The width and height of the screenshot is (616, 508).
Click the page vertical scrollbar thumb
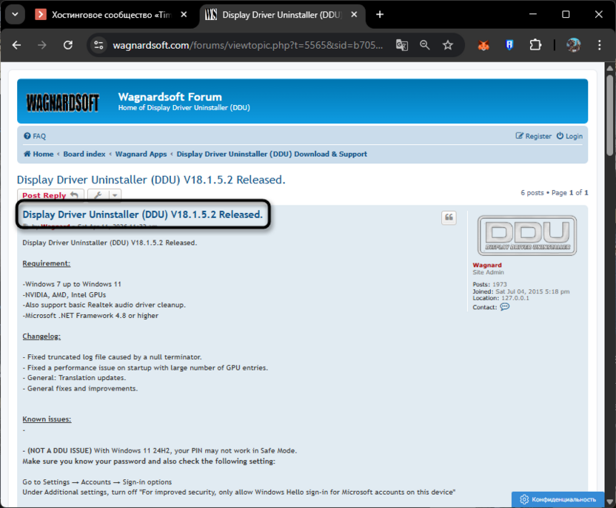pos(610,115)
